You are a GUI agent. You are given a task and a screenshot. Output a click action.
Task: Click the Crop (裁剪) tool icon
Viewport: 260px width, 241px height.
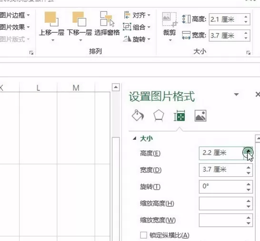pos(170,19)
